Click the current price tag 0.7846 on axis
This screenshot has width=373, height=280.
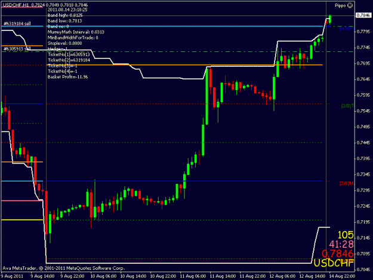click(x=363, y=16)
